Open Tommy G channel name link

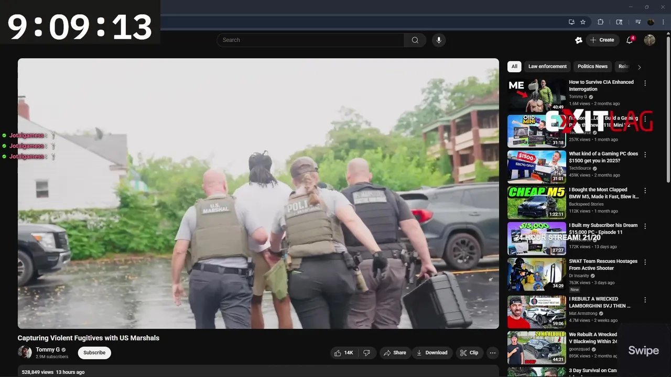(x=48, y=350)
